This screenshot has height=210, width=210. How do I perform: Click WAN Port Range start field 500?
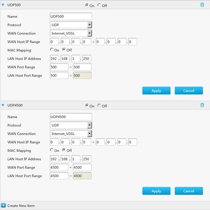(59, 67)
